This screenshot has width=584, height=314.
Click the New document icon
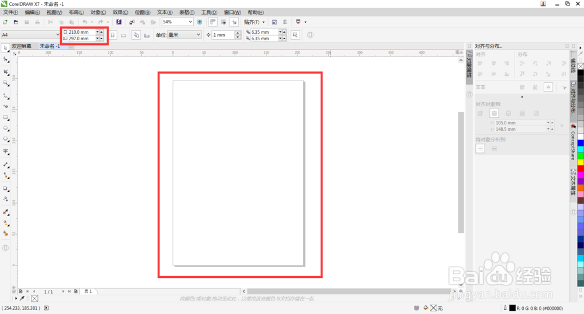point(5,22)
